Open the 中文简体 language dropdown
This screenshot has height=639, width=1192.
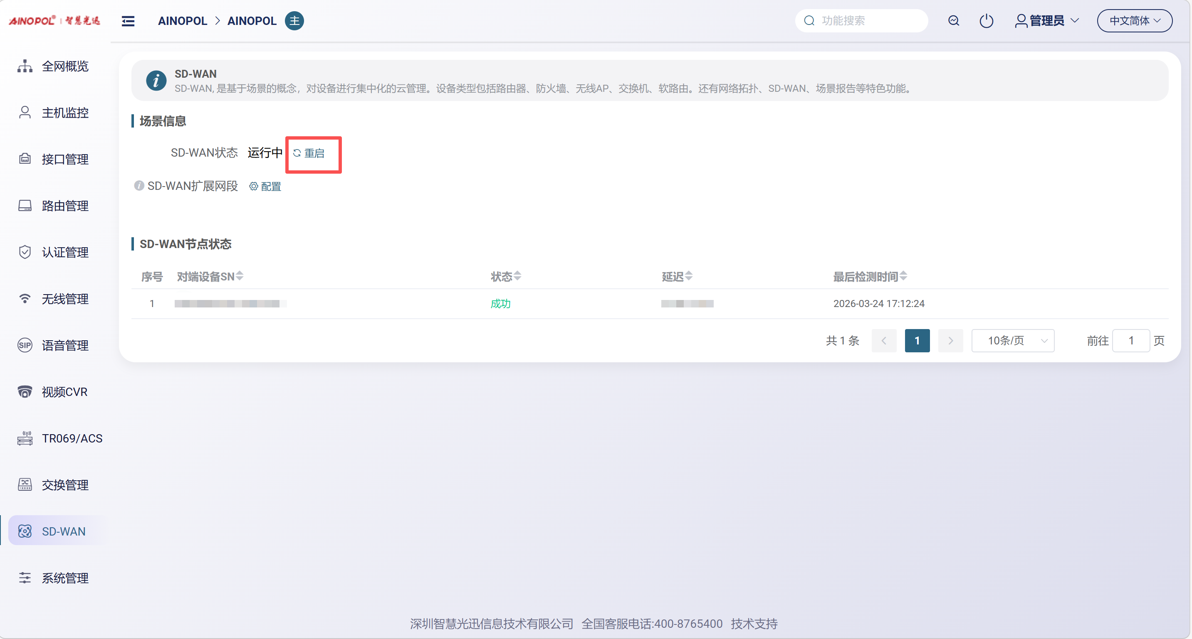tap(1134, 21)
